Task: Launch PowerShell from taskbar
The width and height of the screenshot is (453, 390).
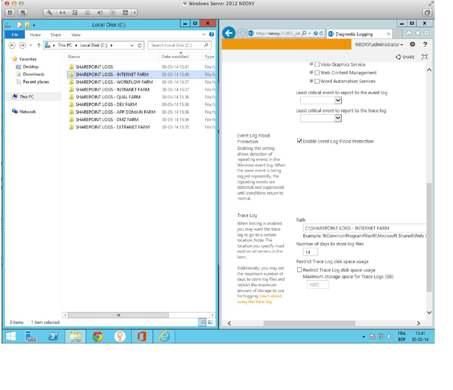Action: pos(53,336)
